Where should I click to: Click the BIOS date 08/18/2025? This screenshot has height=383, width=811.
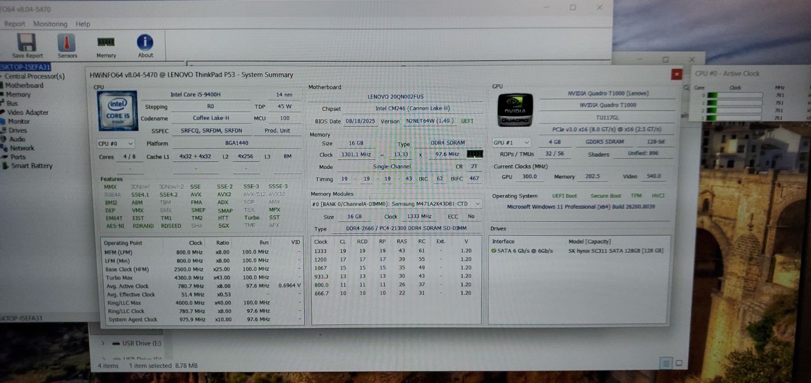(x=360, y=121)
